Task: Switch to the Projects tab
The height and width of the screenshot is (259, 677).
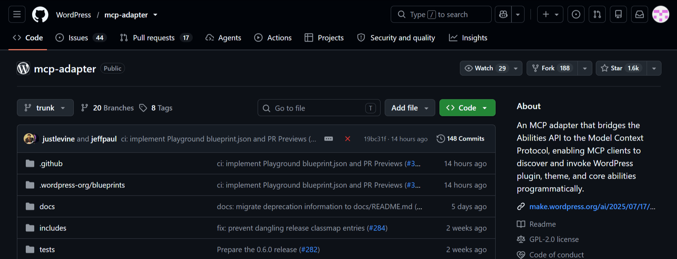Action: (x=324, y=38)
